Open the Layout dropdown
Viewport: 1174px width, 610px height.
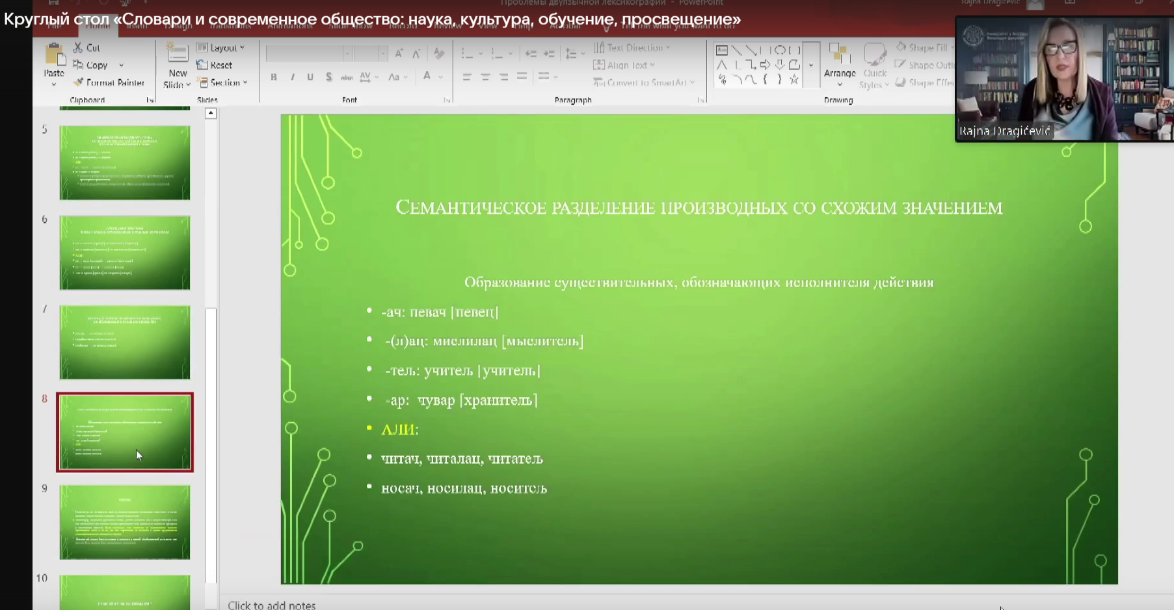pyautogui.click(x=221, y=47)
